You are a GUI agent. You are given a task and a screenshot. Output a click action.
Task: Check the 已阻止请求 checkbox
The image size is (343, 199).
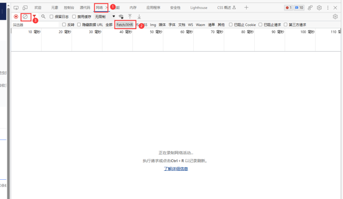click(x=260, y=25)
